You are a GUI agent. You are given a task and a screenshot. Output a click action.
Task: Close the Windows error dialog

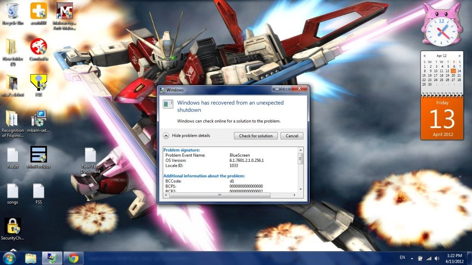[x=299, y=89]
